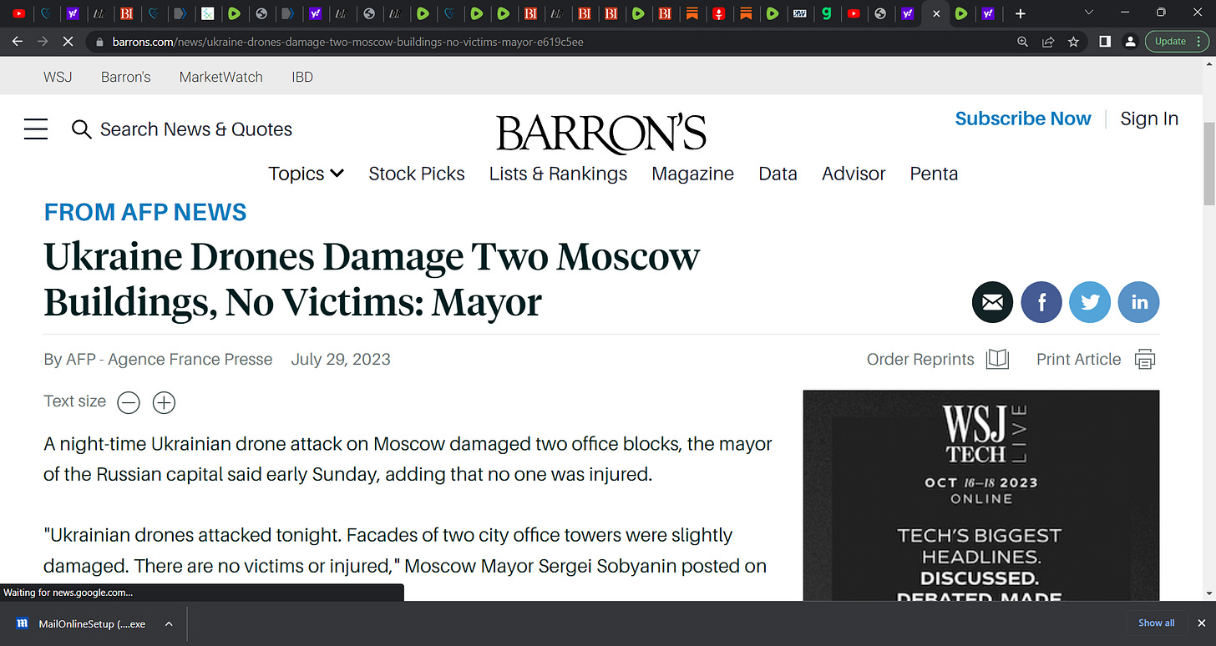Viewport: 1216px width, 646px height.
Task: Go to the Magazine section
Action: coord(692,174)
